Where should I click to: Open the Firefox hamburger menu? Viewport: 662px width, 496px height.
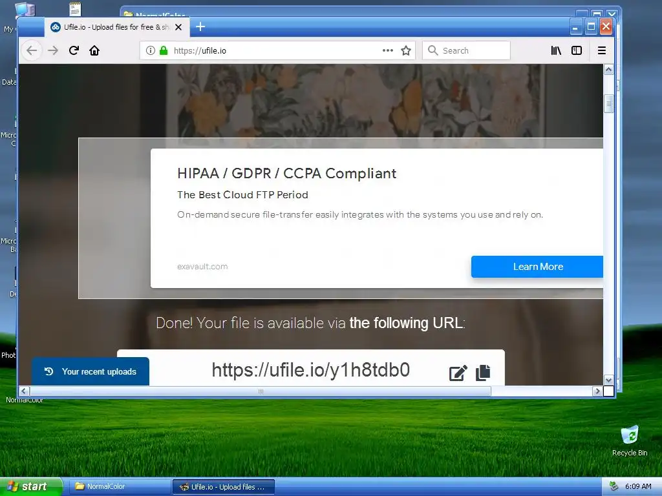[x=602, y=50]
